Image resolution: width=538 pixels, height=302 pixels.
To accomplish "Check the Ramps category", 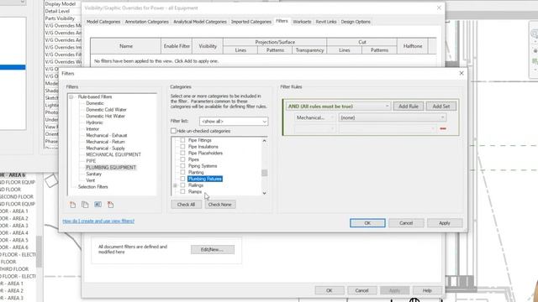I will [182, 192].
